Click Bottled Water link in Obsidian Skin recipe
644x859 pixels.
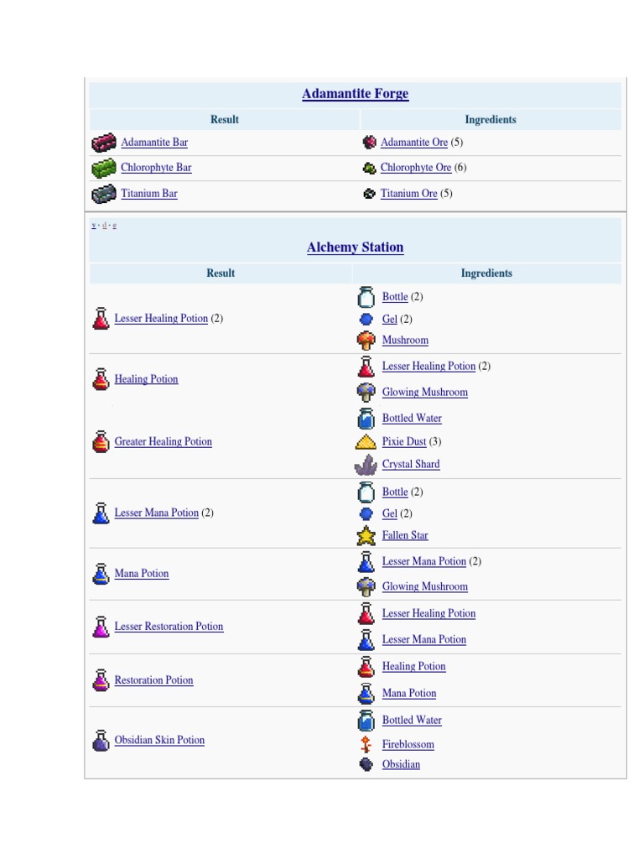[x=412, y=721]
